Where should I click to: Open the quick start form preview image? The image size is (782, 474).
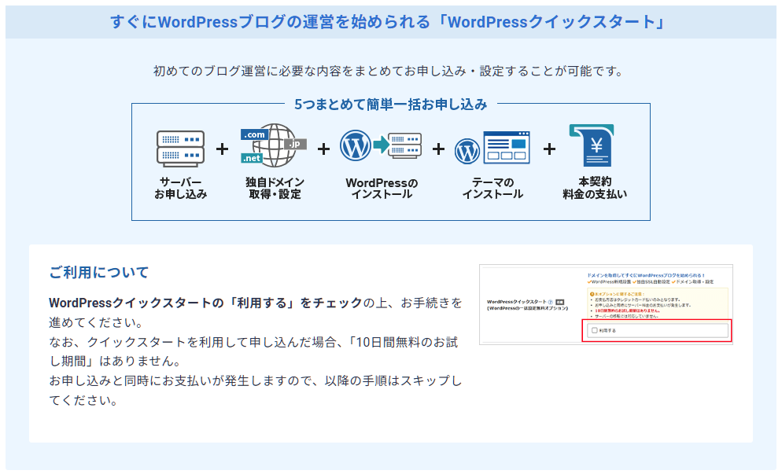[606, 304]
